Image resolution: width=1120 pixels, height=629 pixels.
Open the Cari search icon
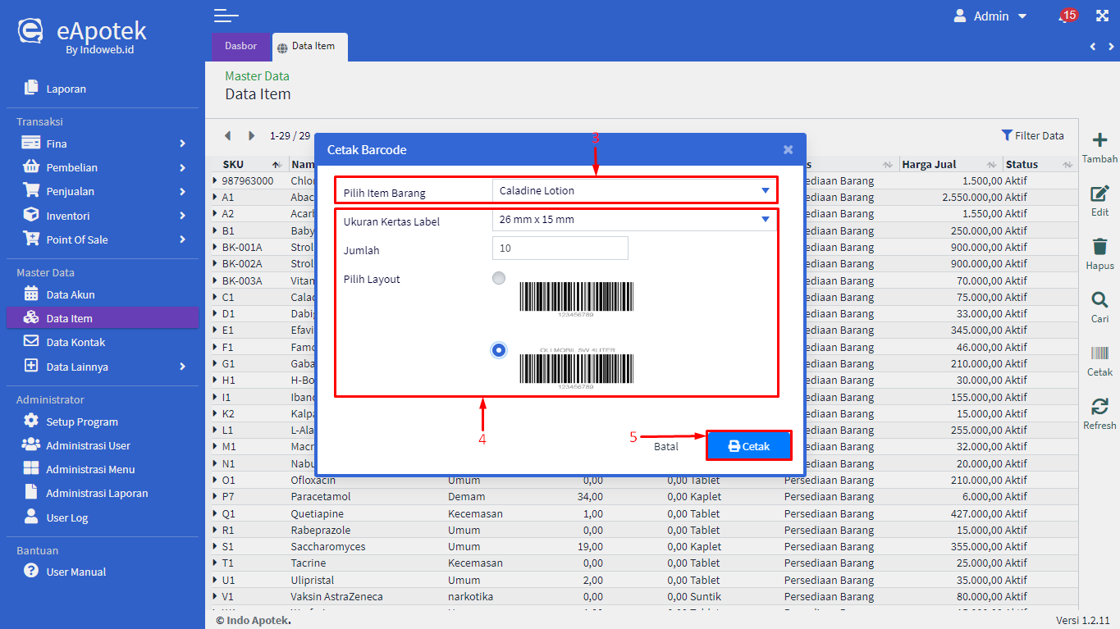1099,300
